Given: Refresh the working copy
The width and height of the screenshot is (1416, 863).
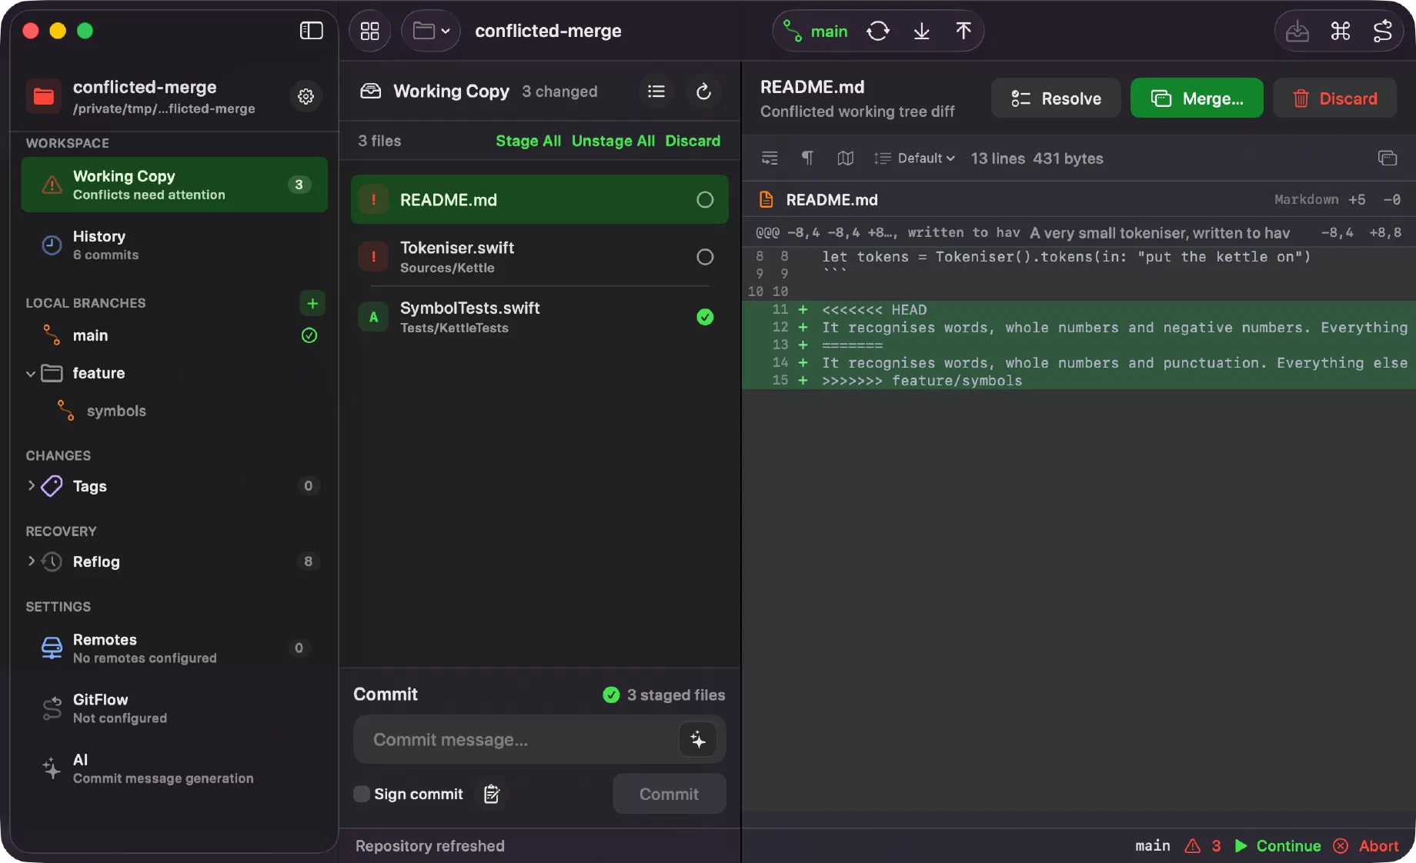Looking at the screenshot, I should [703, 92].
